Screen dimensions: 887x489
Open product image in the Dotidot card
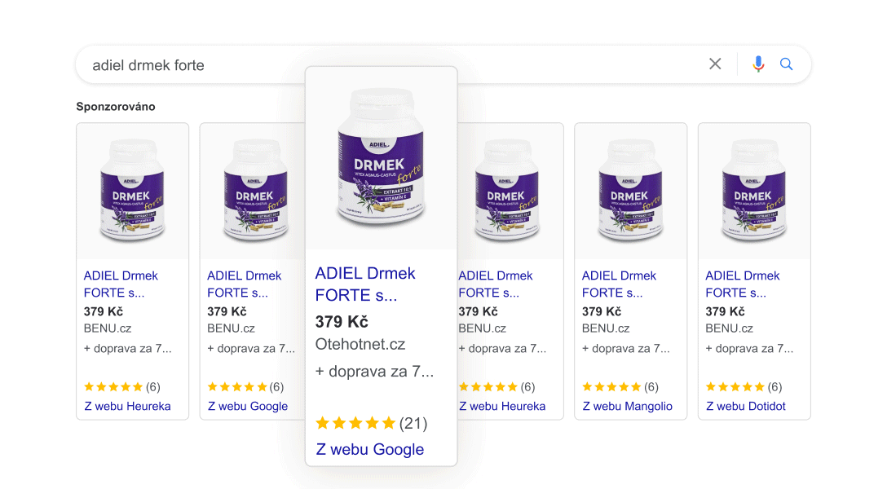(754, 192)
